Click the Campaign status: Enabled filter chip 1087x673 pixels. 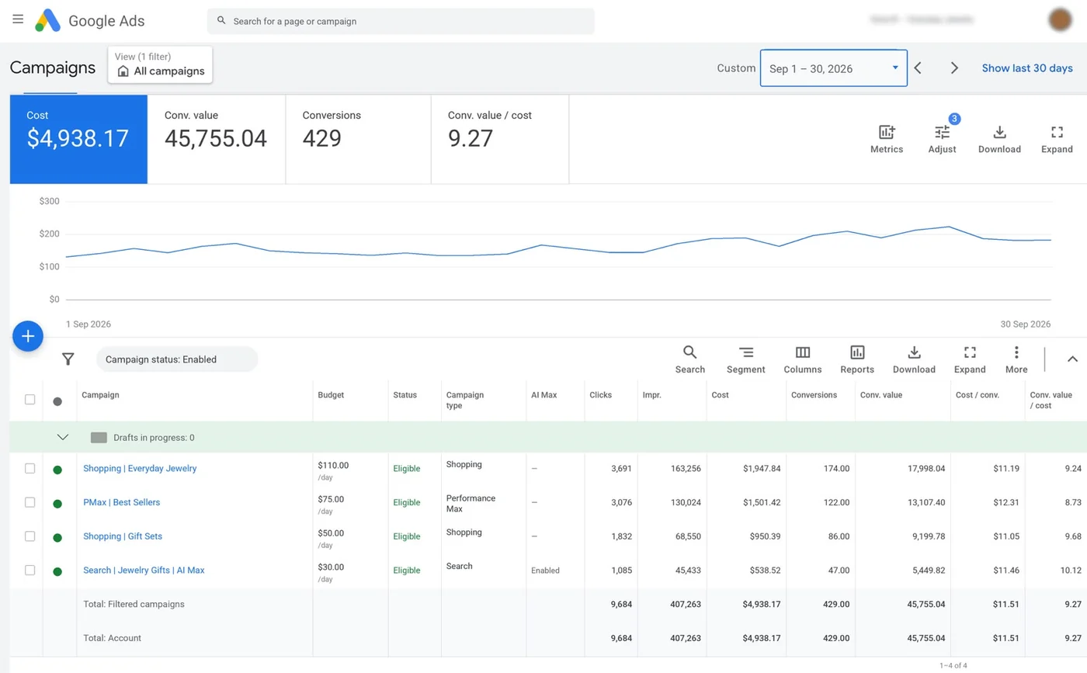[x=177, y=359]
